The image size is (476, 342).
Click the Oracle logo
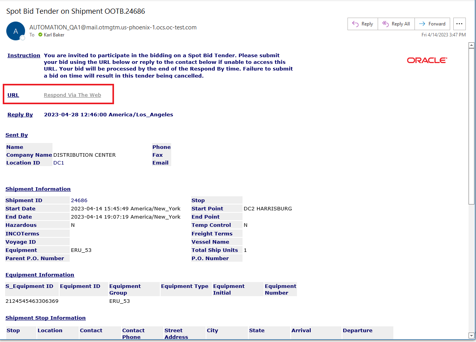[x=427, y=60]
